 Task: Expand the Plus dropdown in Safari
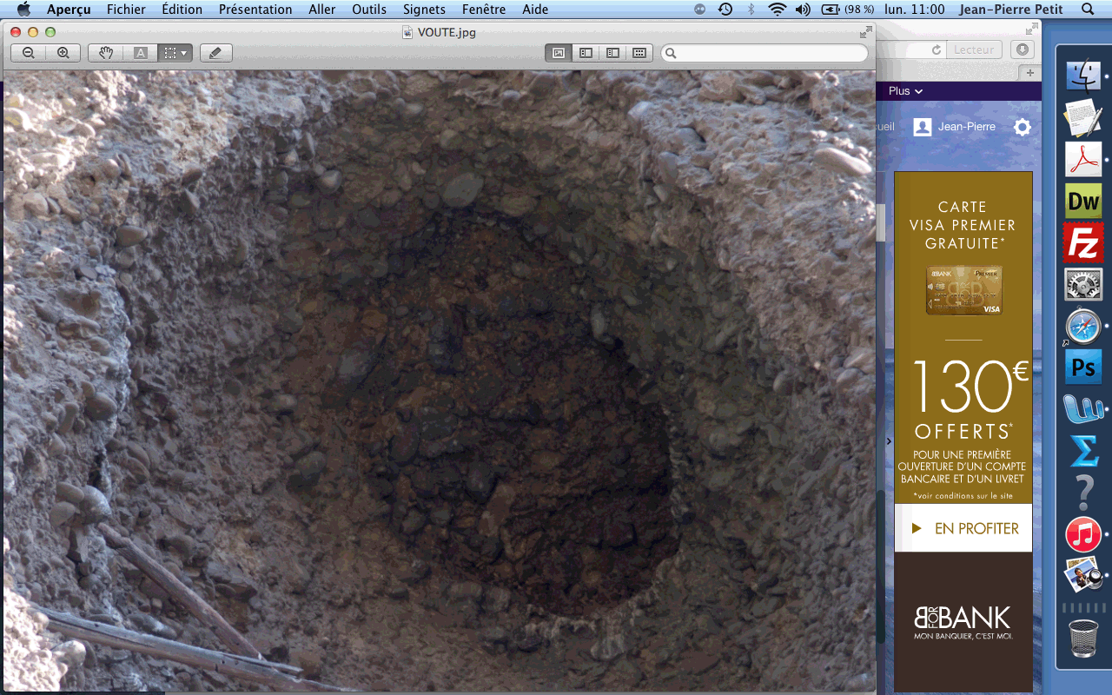coord(905,91)
